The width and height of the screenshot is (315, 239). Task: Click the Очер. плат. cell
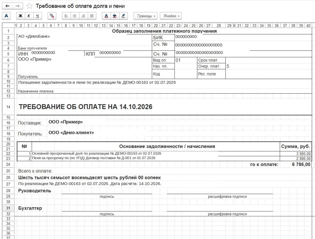[211, 66]
